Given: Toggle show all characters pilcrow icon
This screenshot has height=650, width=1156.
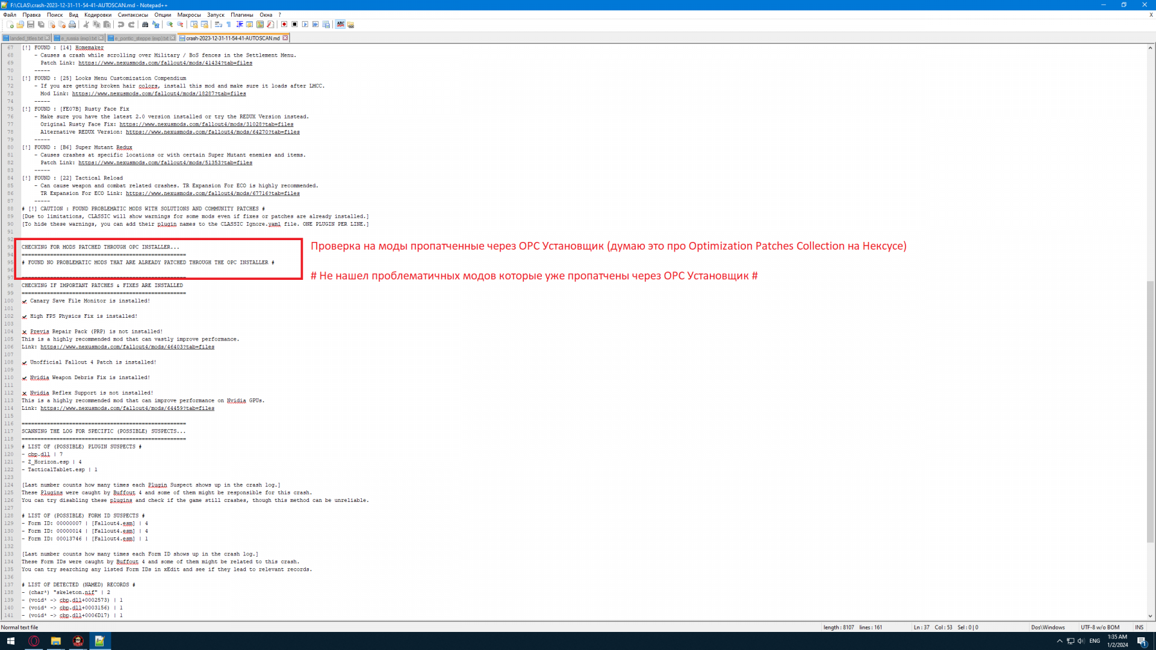Looking at the screenshot, I should (x=229, y=25).
